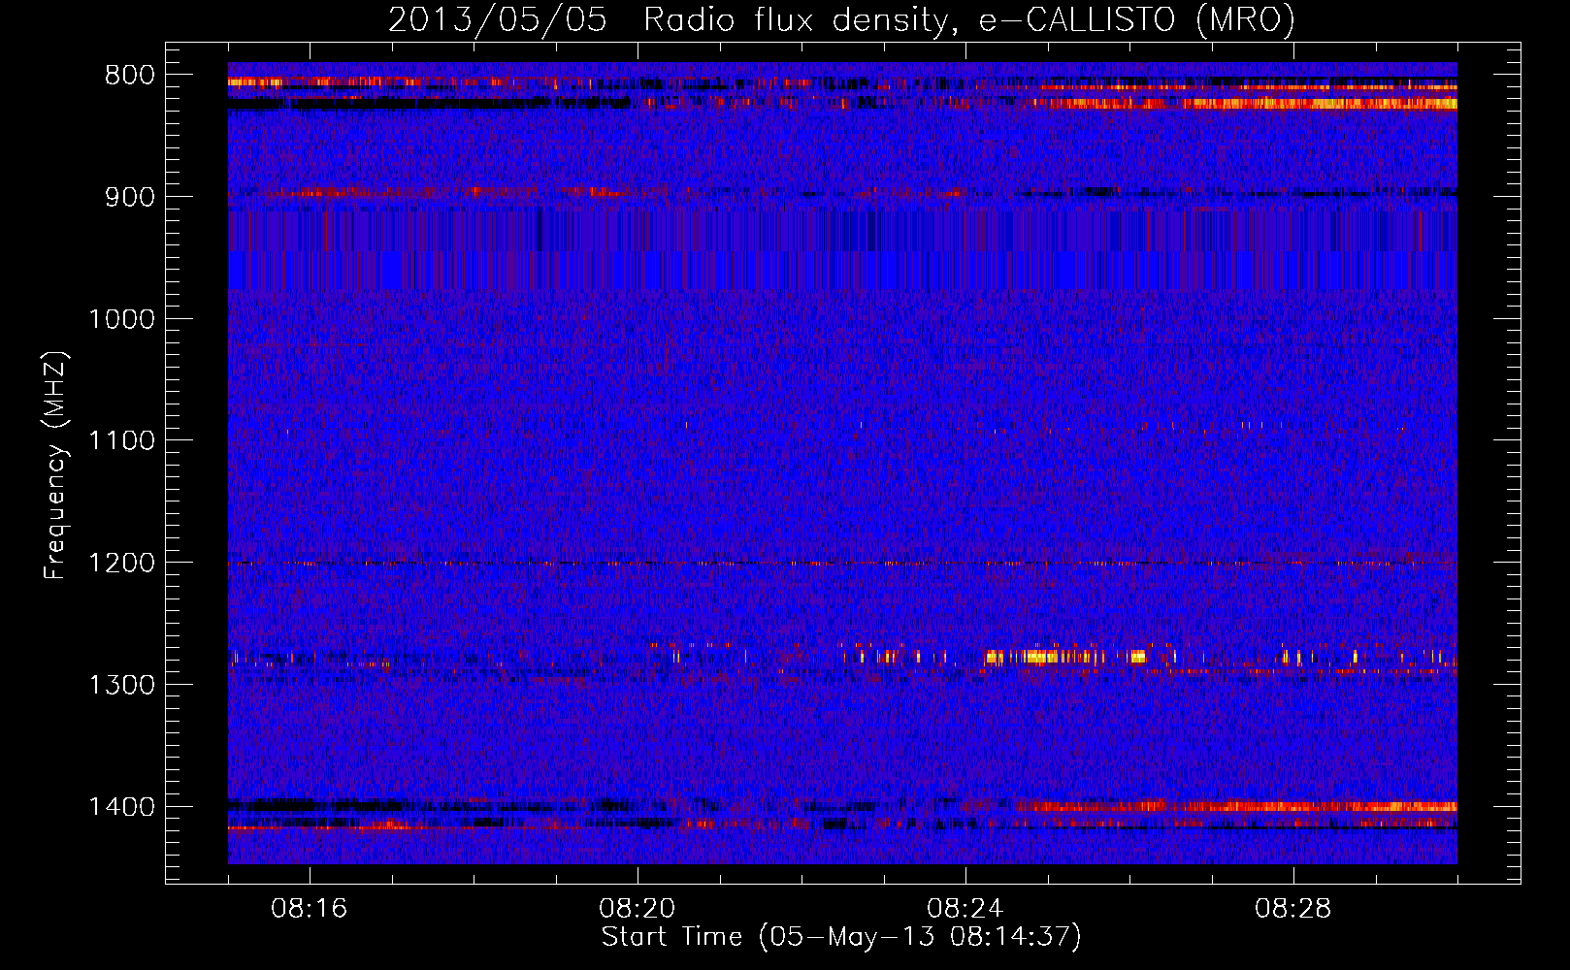Click the red emission band at 1400 MHz
Viewport: 1570px width, 970px height.
point(1234,806)
